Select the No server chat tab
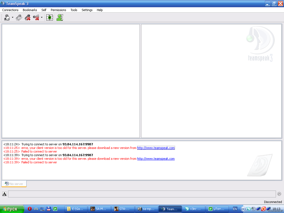This screenshot has width=284, height=213. [14, 184]
